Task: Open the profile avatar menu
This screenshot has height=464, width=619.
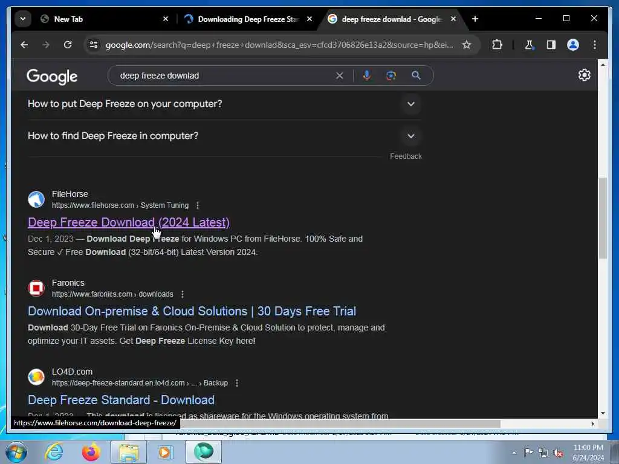Action: point(573,45)
